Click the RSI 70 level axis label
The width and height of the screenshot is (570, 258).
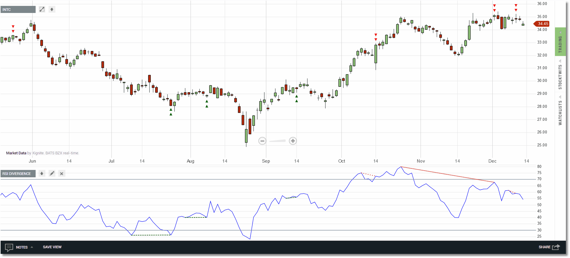tap(539, 179)
